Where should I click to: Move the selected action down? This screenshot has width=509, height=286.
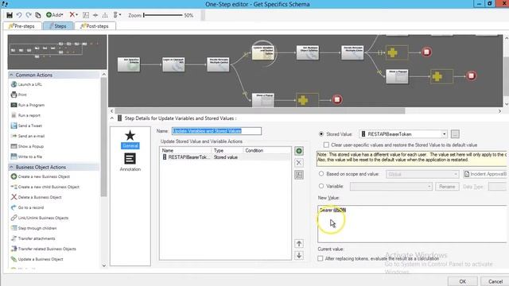pos(299,255)
